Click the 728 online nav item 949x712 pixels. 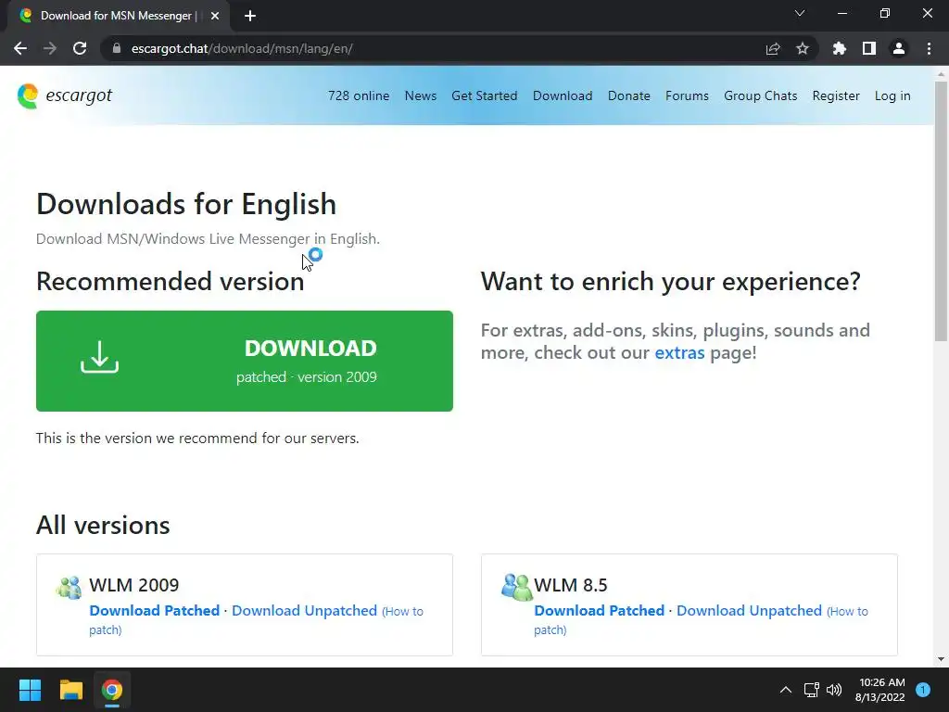coord(359,95)
